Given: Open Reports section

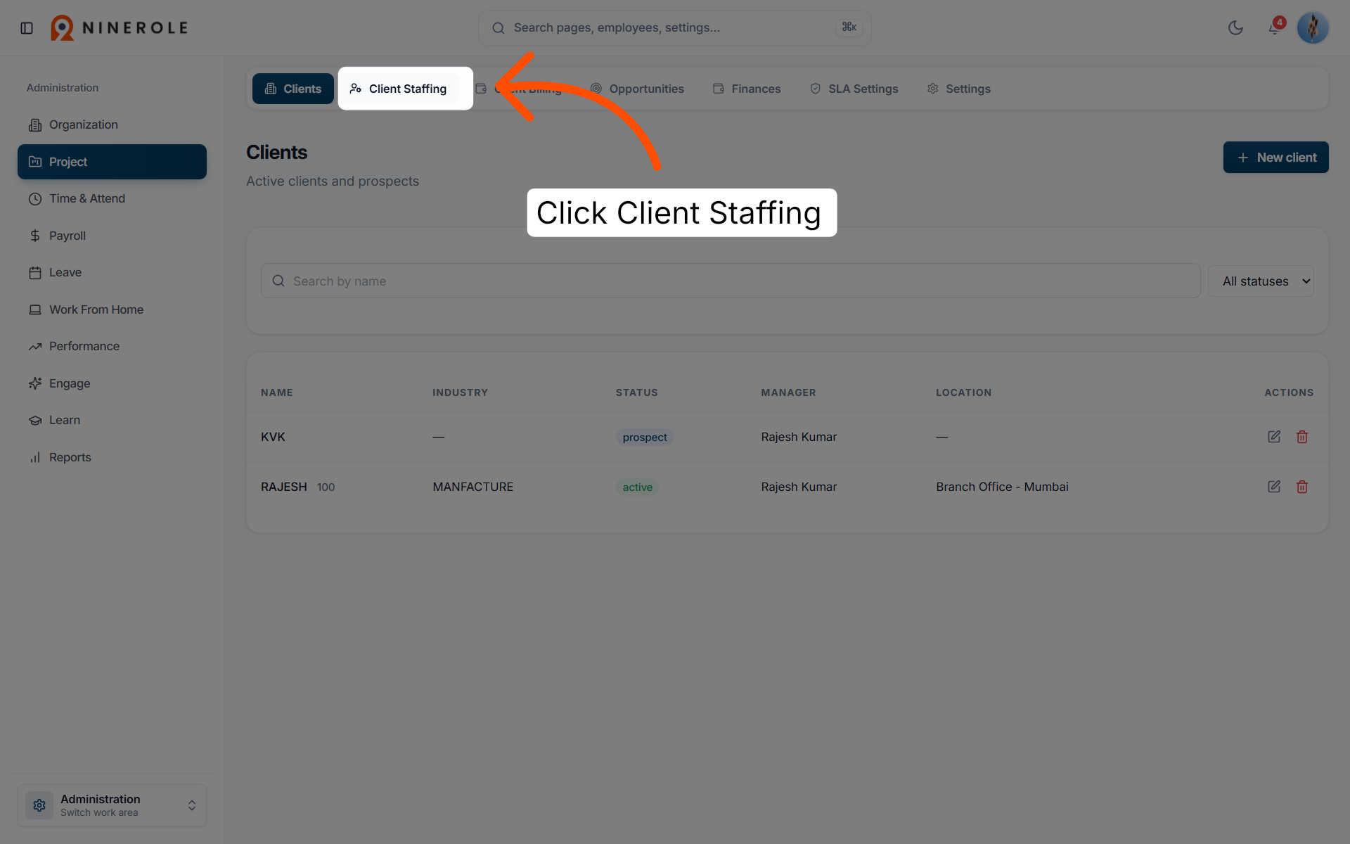Looking at the screenshot, I should click(x=112, y=457).
